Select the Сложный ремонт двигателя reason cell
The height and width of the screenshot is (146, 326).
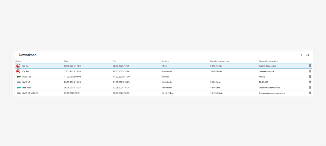[x=272, y=93]
